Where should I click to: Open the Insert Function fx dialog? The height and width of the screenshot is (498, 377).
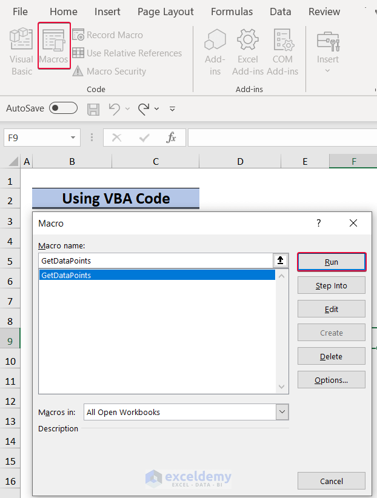click(171, 138)
